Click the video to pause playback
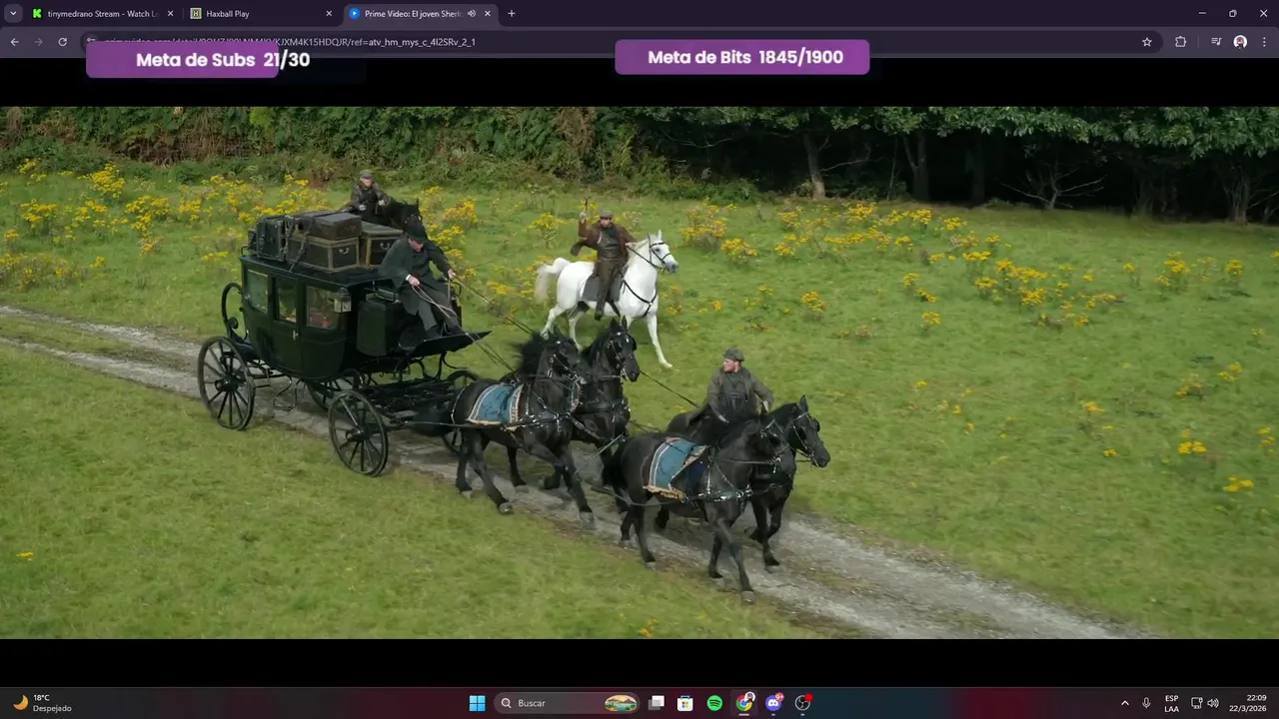The image size is (1279, 719). click(x=639, y=372)
